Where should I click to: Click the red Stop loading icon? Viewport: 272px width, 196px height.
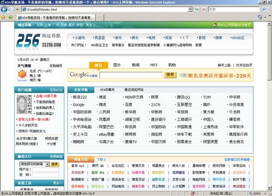tap(204, 9)
